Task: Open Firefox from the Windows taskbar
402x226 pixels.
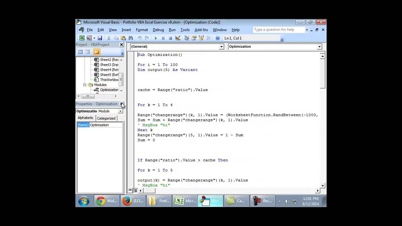Action: pos(133,201)
